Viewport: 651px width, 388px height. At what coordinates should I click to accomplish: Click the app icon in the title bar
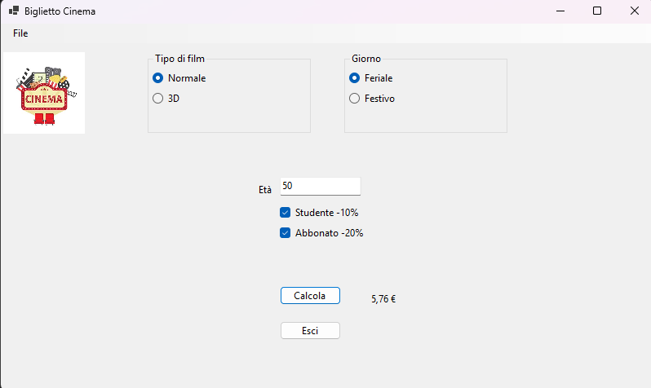tap(14, 11)
